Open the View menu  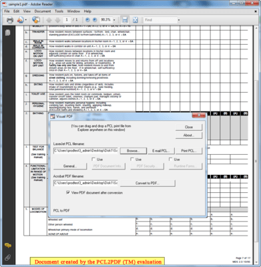27,11
